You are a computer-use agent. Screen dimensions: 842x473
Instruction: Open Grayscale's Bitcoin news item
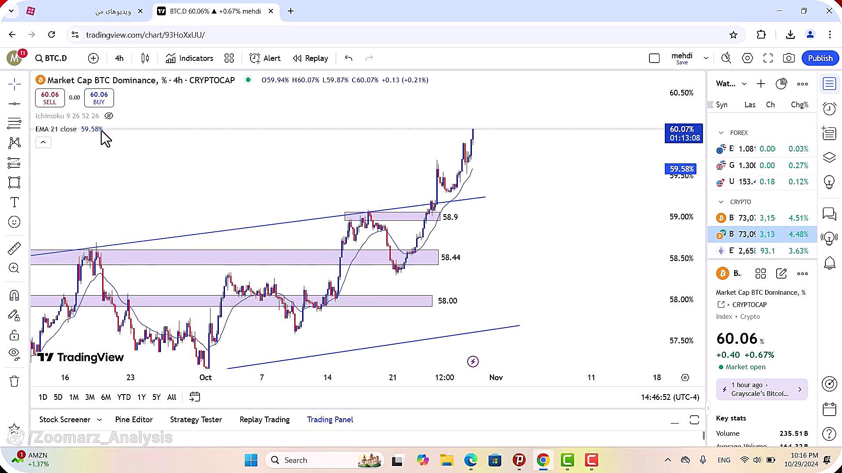pyautogui.click(x=762, y=389)
